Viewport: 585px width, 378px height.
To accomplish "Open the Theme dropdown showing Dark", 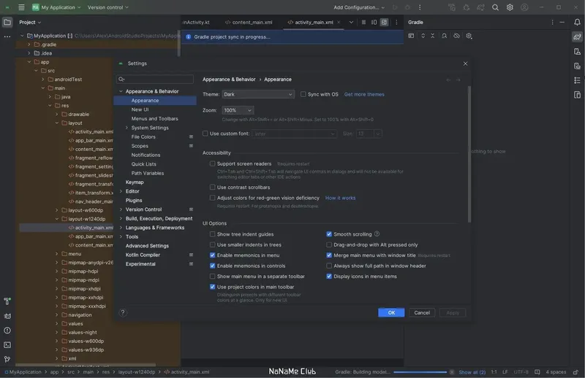I will pyautogui.click(x=258, y=94).
